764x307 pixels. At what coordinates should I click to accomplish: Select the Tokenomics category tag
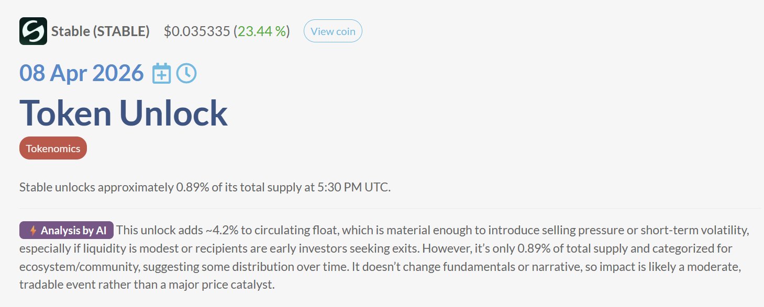(x=53, y=149)
